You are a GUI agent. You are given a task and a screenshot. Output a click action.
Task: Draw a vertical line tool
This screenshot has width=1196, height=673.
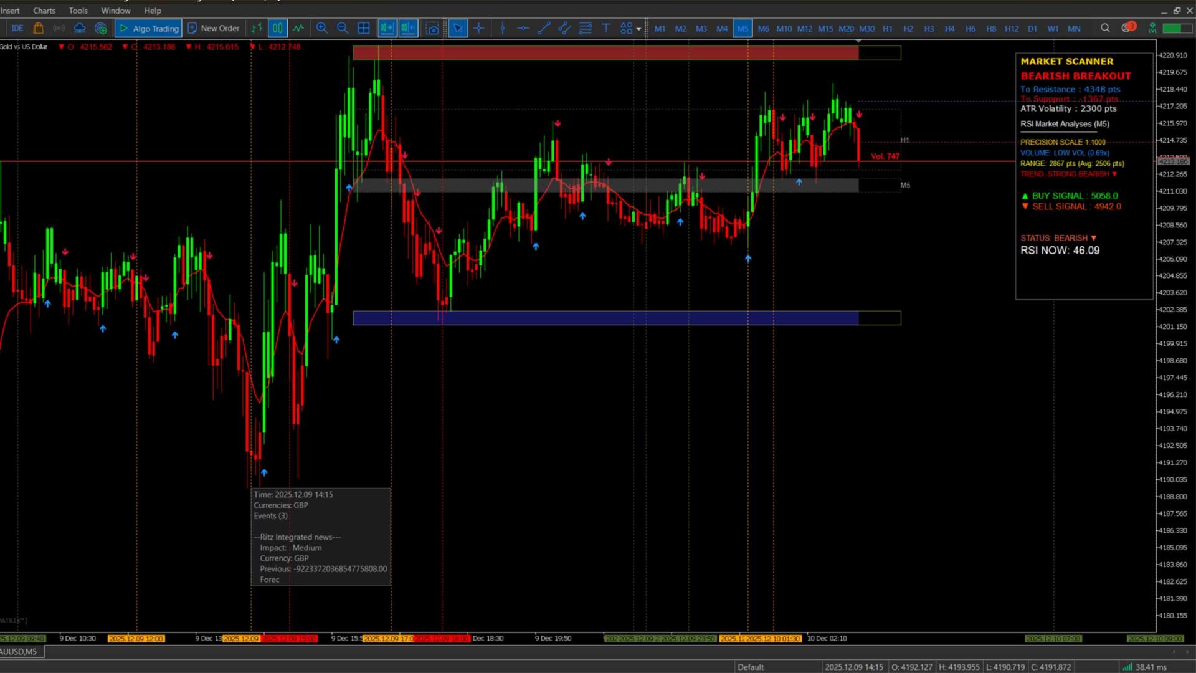click(x=503, y=28)
